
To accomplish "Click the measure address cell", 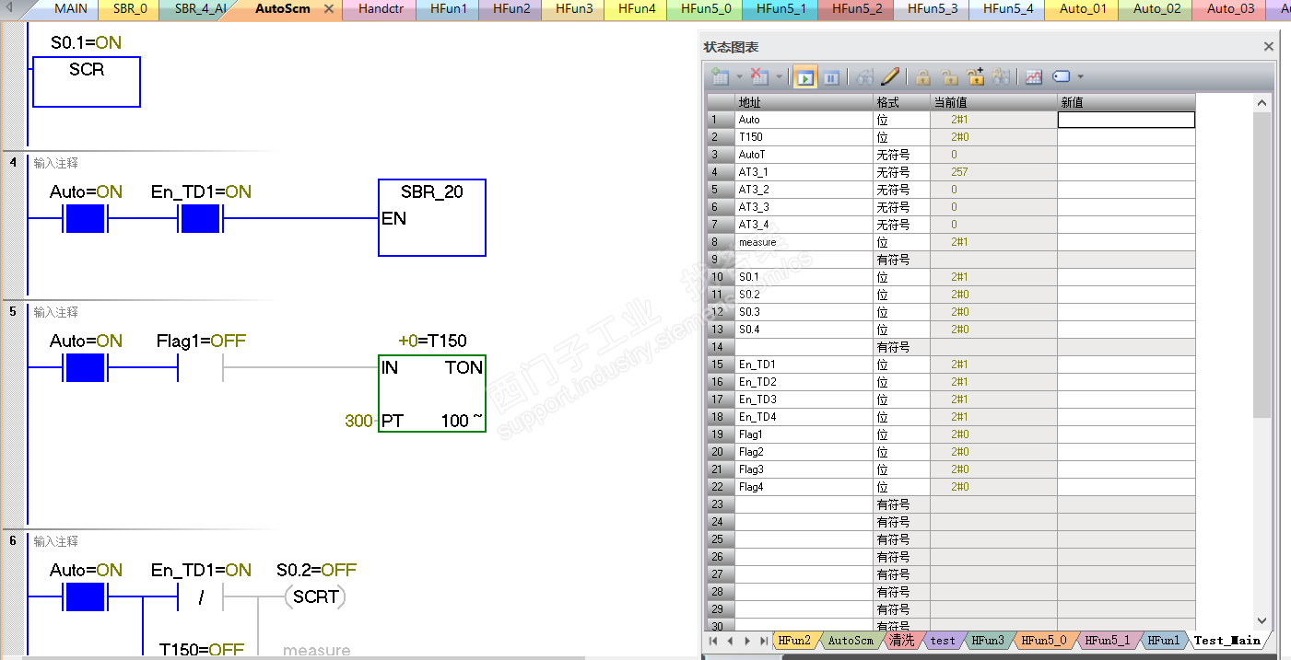I will tap(804, 242).
